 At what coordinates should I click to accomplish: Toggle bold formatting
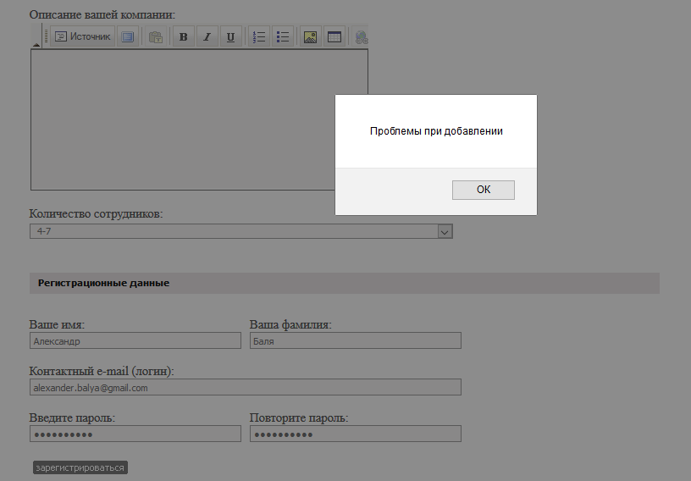pos(183,37)
